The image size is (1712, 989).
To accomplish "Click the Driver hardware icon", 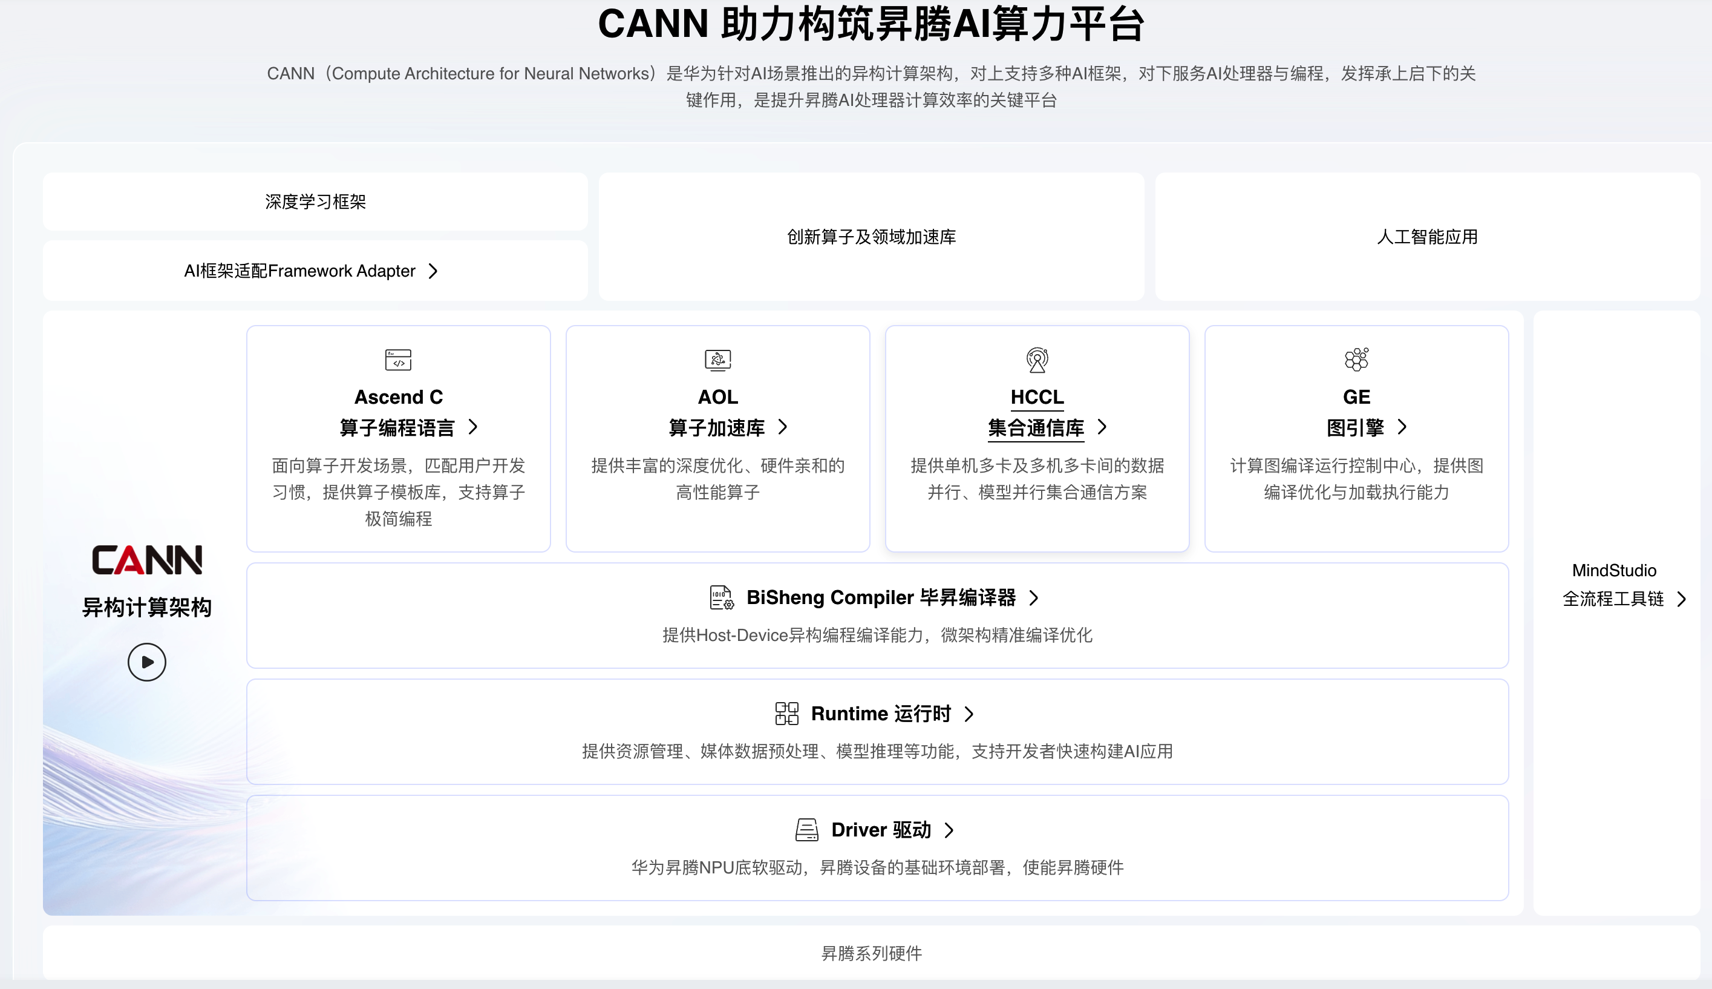I will click(x=806, y=829).
